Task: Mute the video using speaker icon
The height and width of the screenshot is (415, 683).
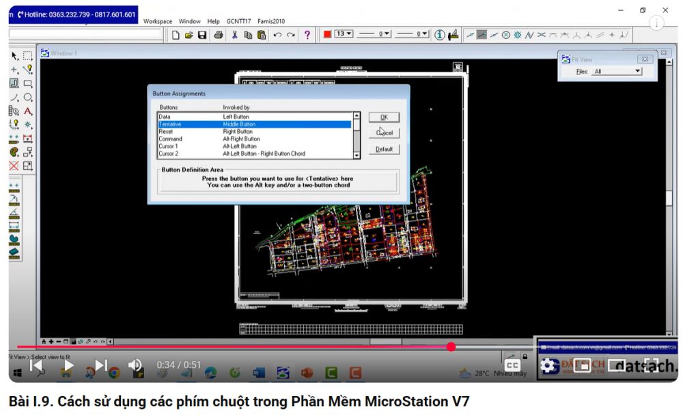Action: point(135,365)
